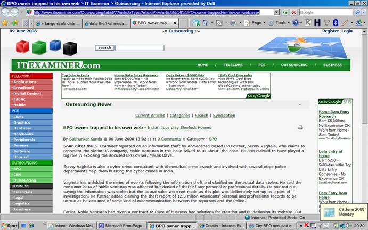Switch to the 'data theft+ahmeda' tab
The height and width of the screenshot is (230, 368).
pyautogui.click(x=107, y=23)
